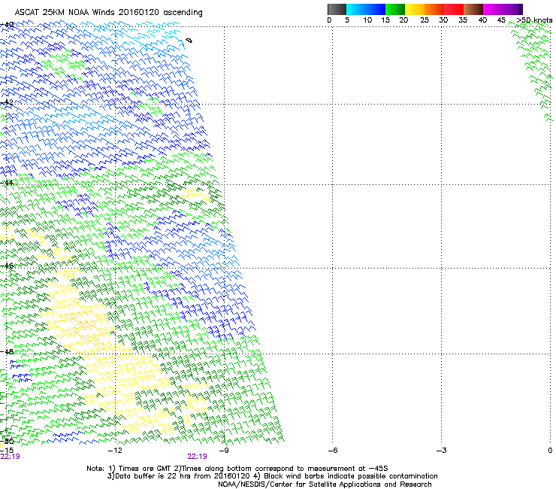Viewport: 556px width, 489px height.
Task: Click the -6 longitude axis label
Action: click(x=332, y=451)
